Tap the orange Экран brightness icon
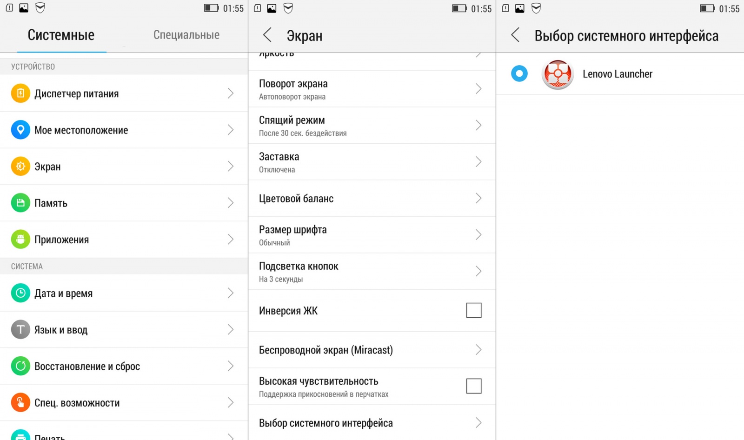The width and height of the screenshot is (744, 440). point(20,167)
